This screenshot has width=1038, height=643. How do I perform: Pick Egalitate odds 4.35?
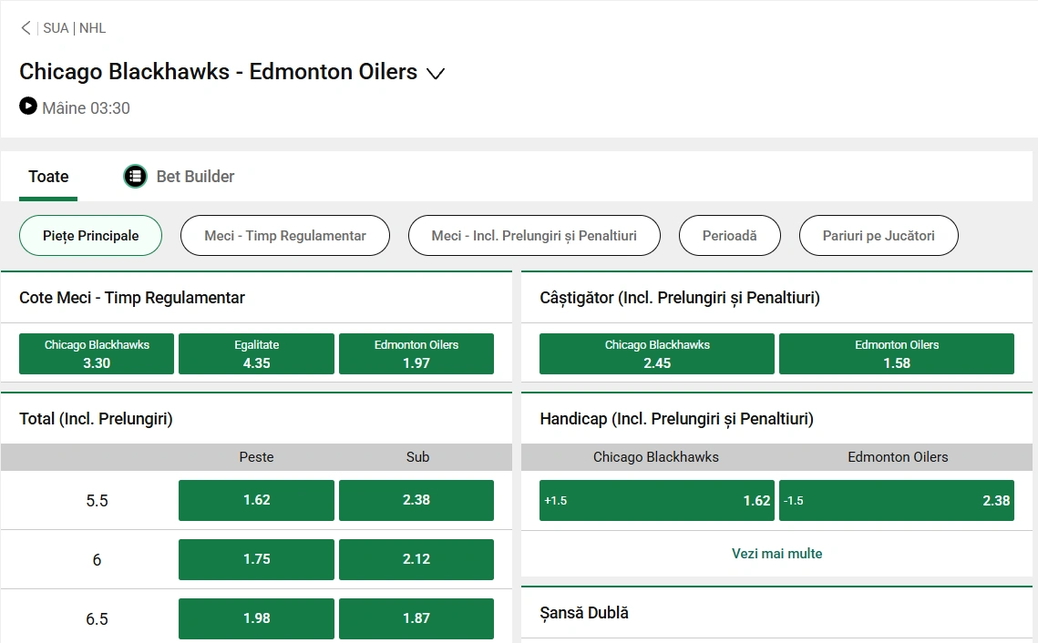pyautogui.click(x=256, y=354)
